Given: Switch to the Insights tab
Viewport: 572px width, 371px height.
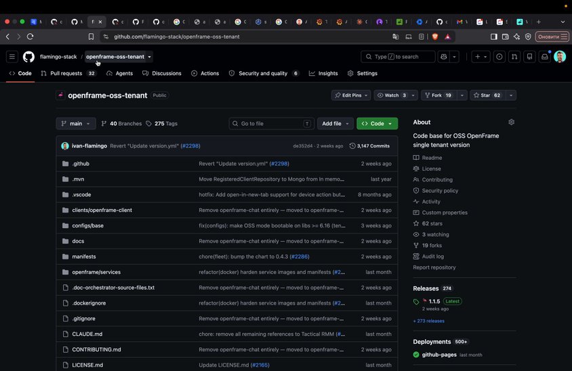Looking at the screenshot, I should pos(323,73).
